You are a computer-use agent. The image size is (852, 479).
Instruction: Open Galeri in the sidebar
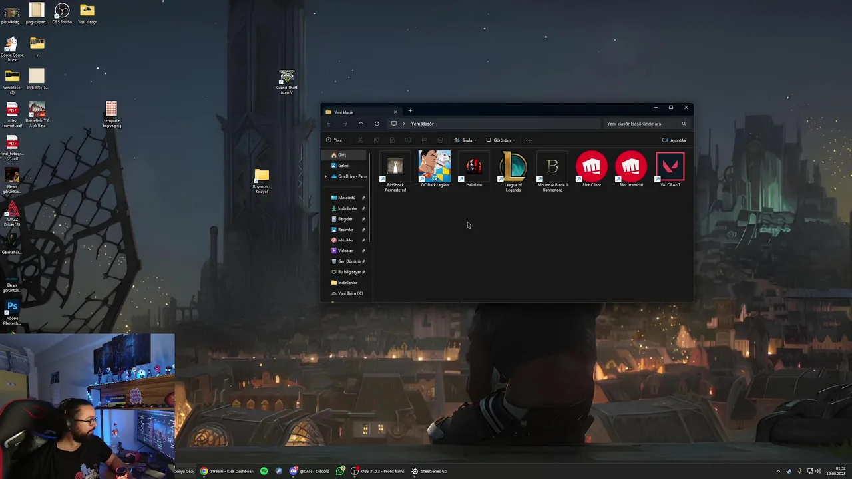point(345,166)
